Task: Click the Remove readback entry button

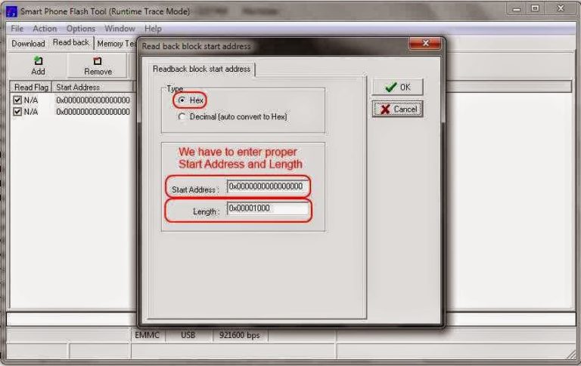Action: coord(98,66)
